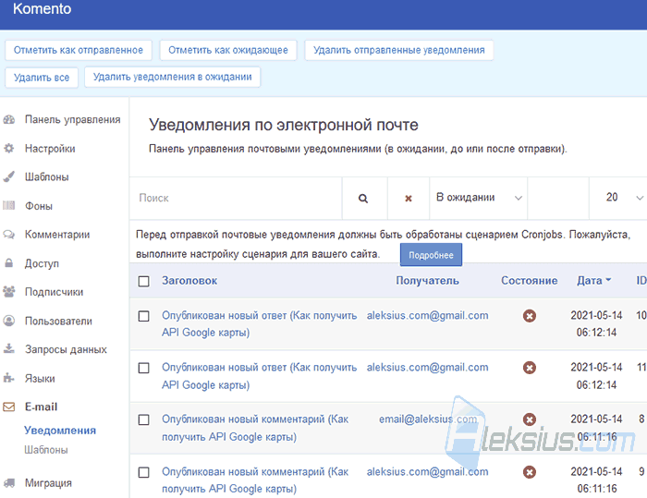647x498 pixels.
Task: Click E-mail section label in sidebar
Action: pyautogui.click(x=42, y=407)
